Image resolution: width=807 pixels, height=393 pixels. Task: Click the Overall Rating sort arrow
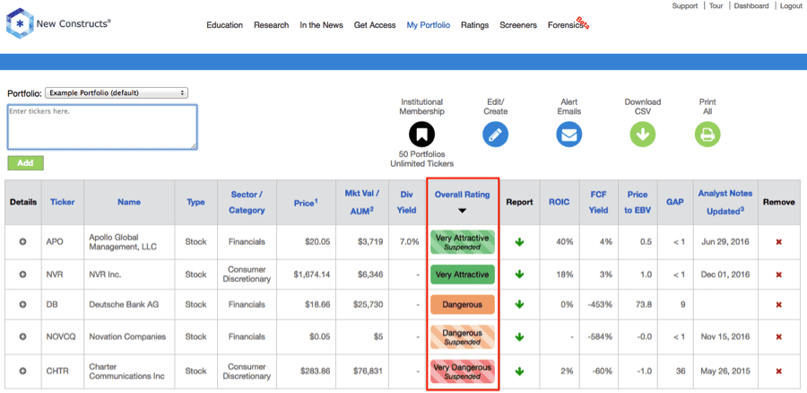[x=462, y=211]
